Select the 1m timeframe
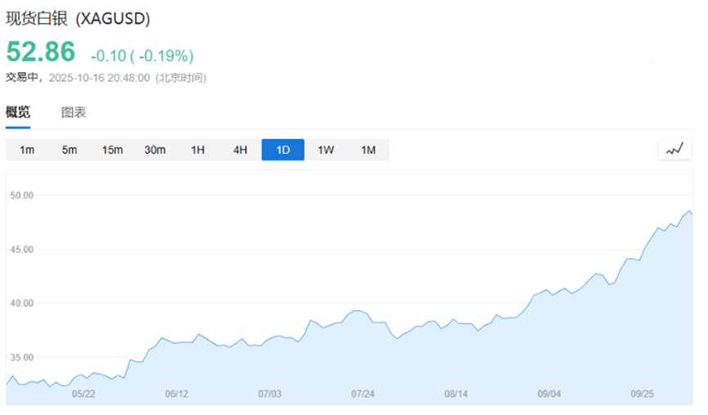This screenshot has width=708, height=415. [x=27, y=150]
